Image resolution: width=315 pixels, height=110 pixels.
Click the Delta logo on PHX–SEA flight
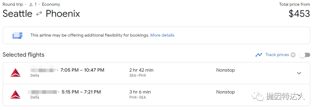pos(16,95)
